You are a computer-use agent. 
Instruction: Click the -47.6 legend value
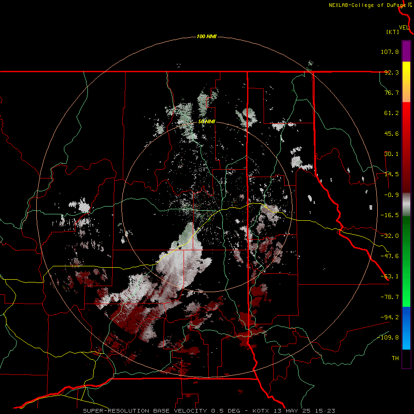pos(390,256)
